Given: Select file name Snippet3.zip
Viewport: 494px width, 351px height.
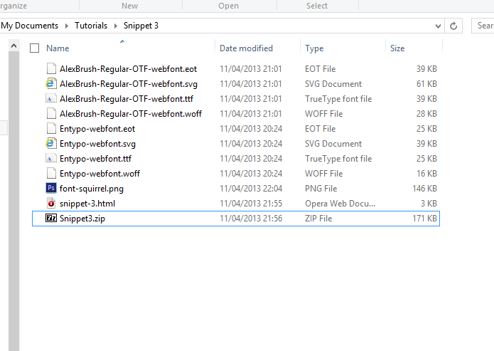Looking at the screenshot, I should point(82,219).
